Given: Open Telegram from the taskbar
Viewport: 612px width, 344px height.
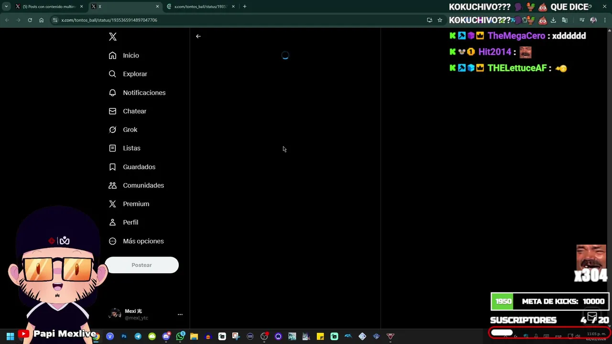Looking at the screenshot, I should coord(138,336).
